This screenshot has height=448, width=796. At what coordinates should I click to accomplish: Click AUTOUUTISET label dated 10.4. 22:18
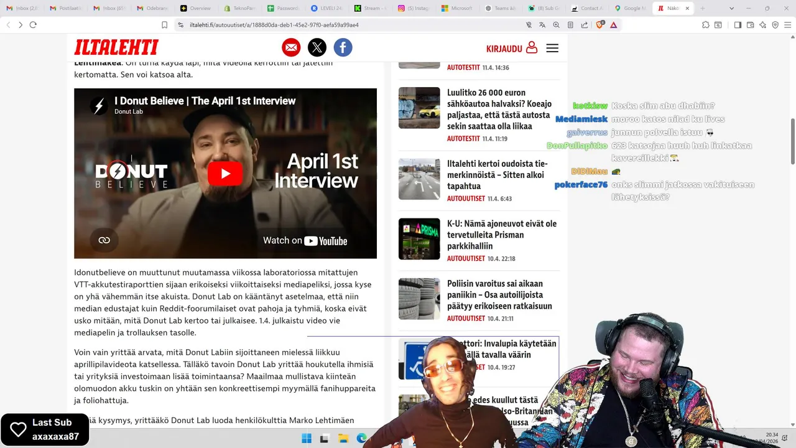click(466, 258)
